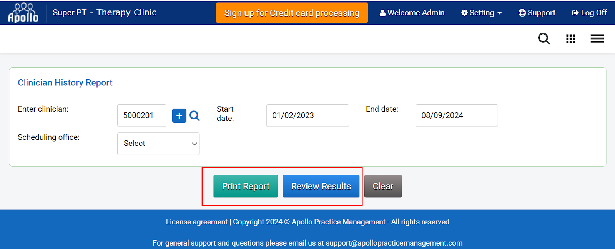Open the hamburger menu icon
This screenshot has height=249, width=615.
point(597,39)
